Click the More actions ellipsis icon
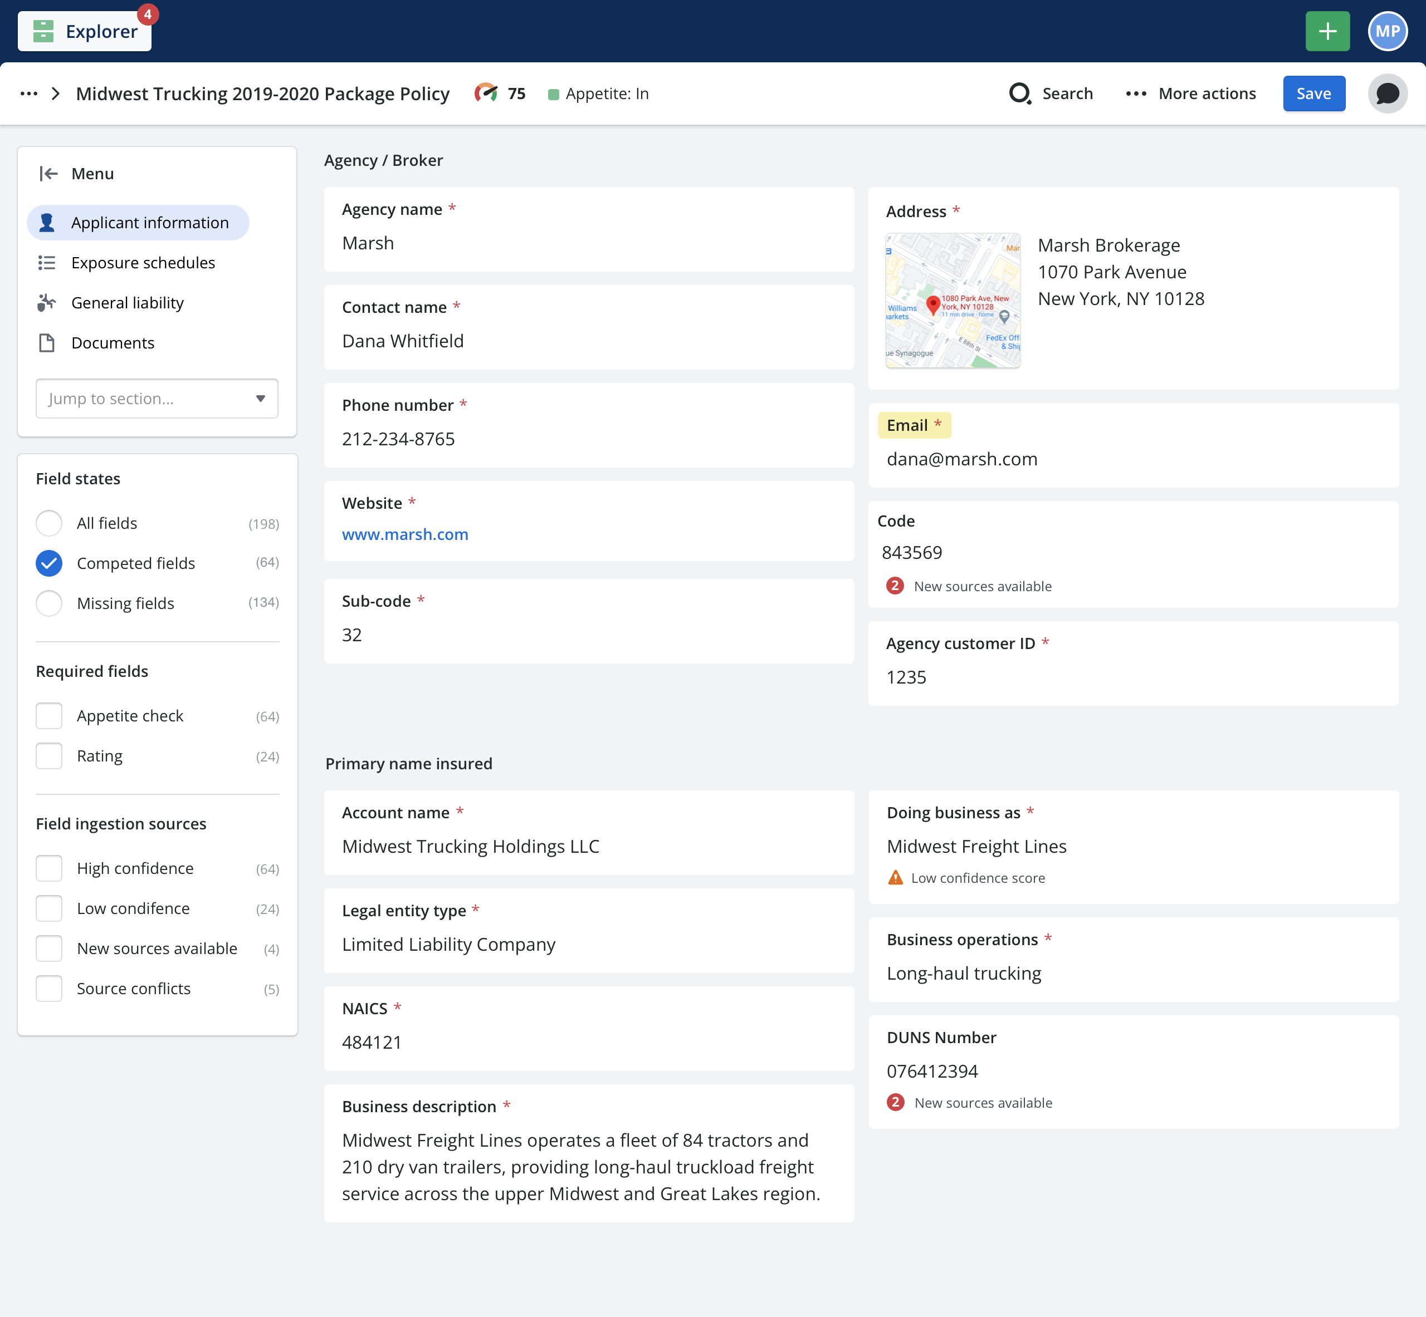Screen dimensions: 1426x1317 tap(1136, 94)
